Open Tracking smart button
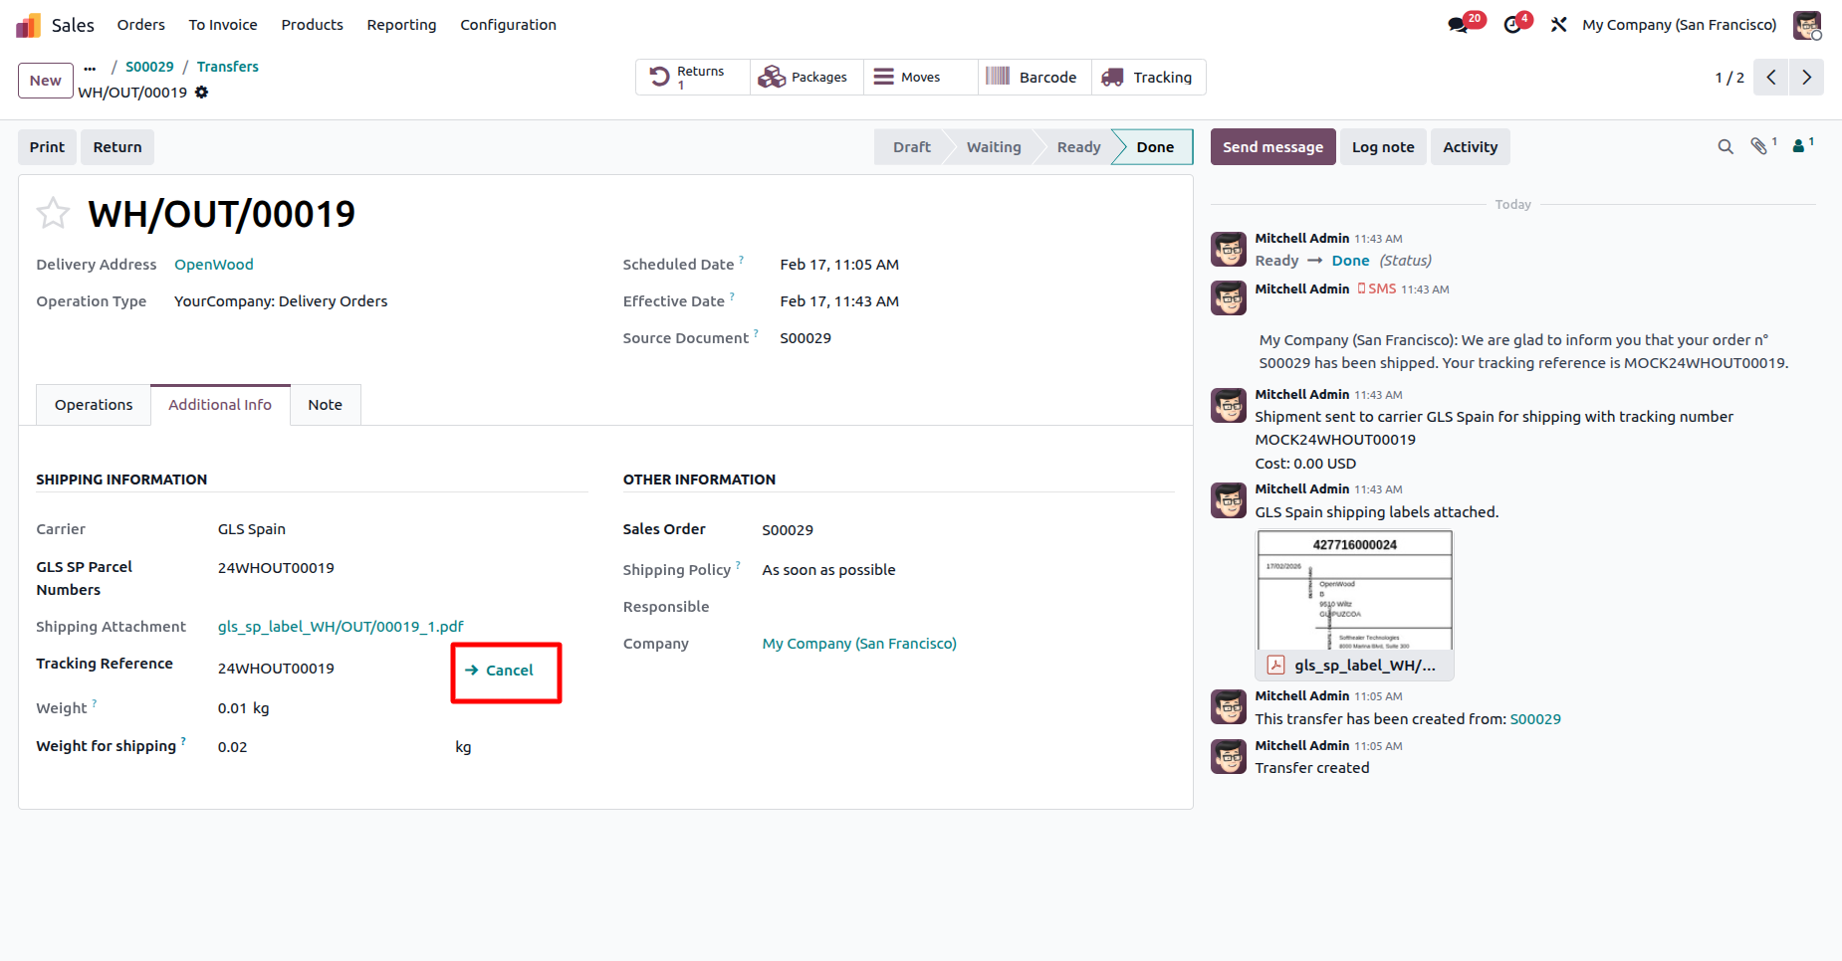1842x961 pixels. tap(1149, 78)
